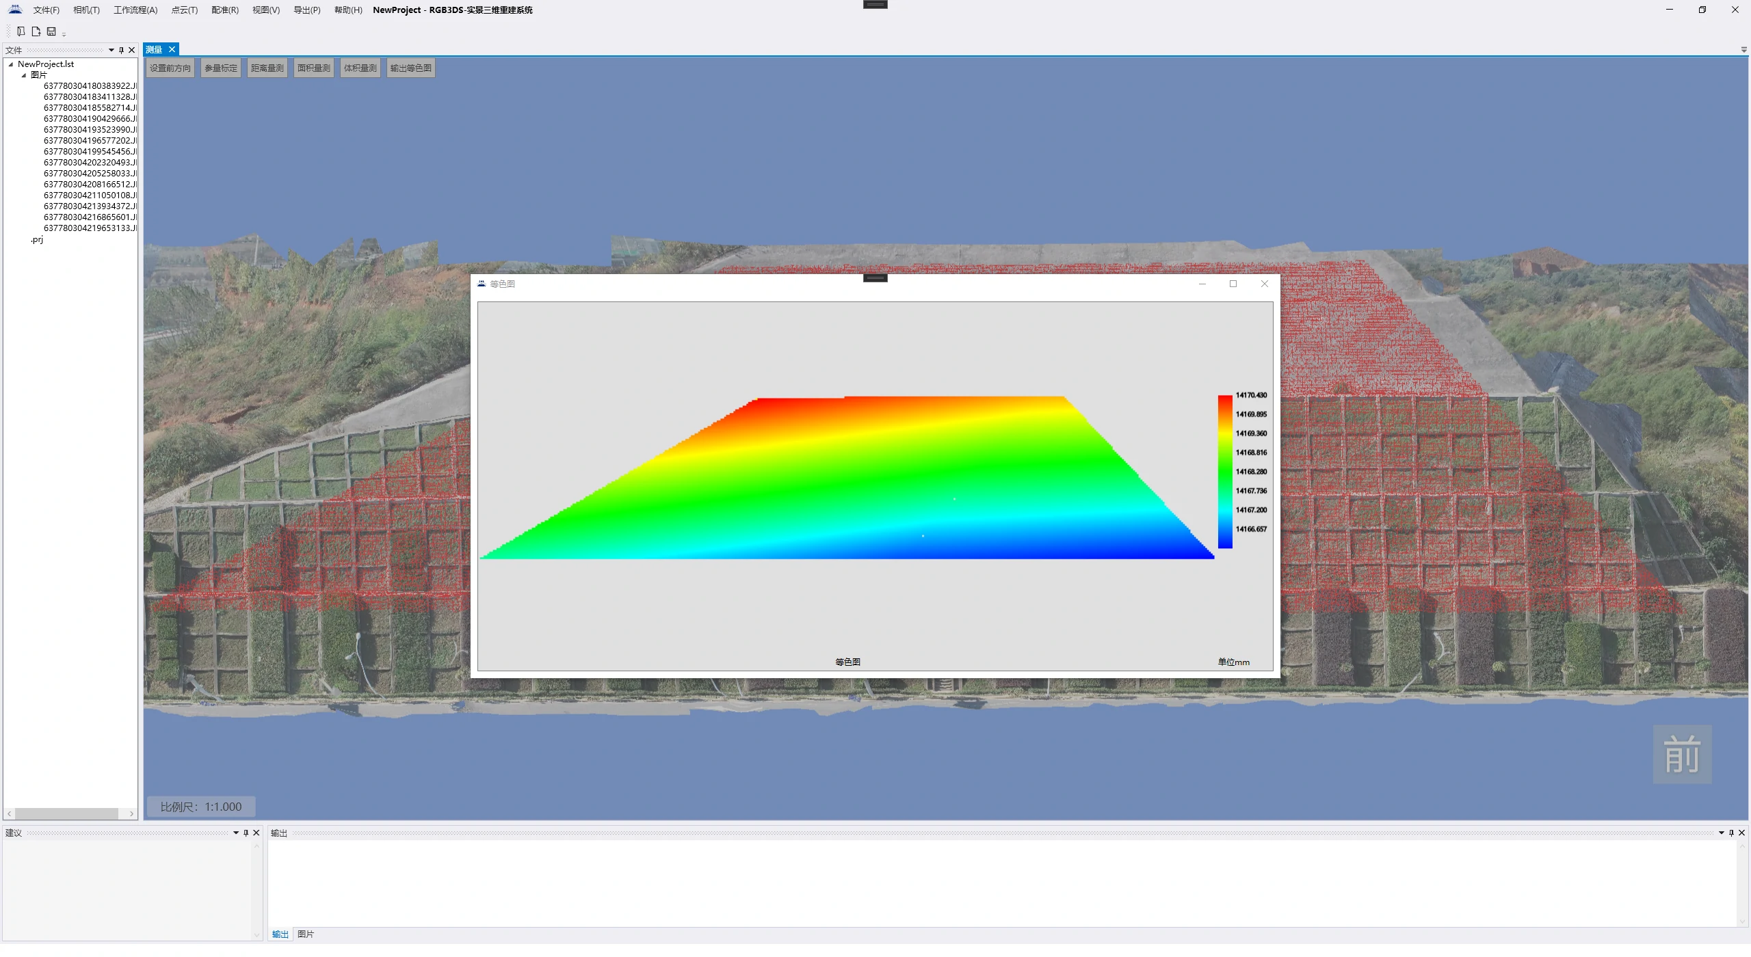Viewport: 1751px width, 957px height.
Task: Switch to the 图片 bottom tab
Action: pyautogui.click(x=306, y=934)
